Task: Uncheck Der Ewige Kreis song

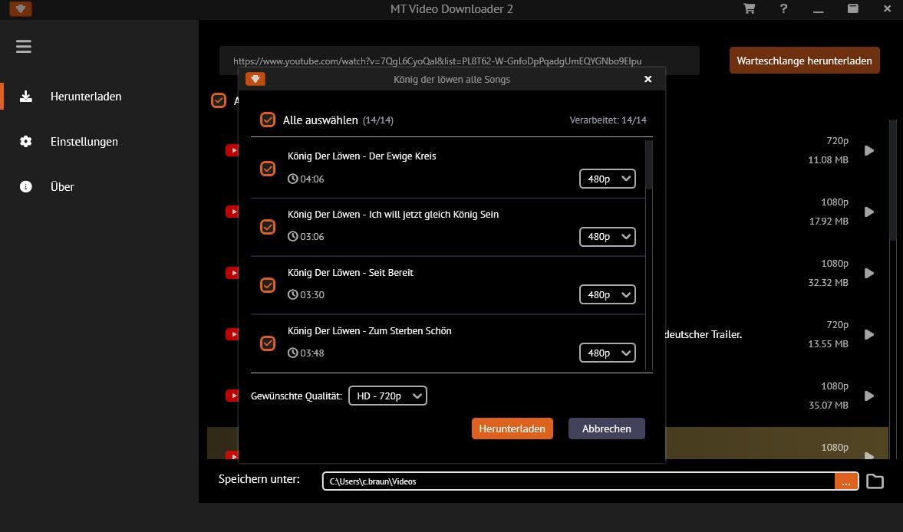Action: tap(268, 169)
